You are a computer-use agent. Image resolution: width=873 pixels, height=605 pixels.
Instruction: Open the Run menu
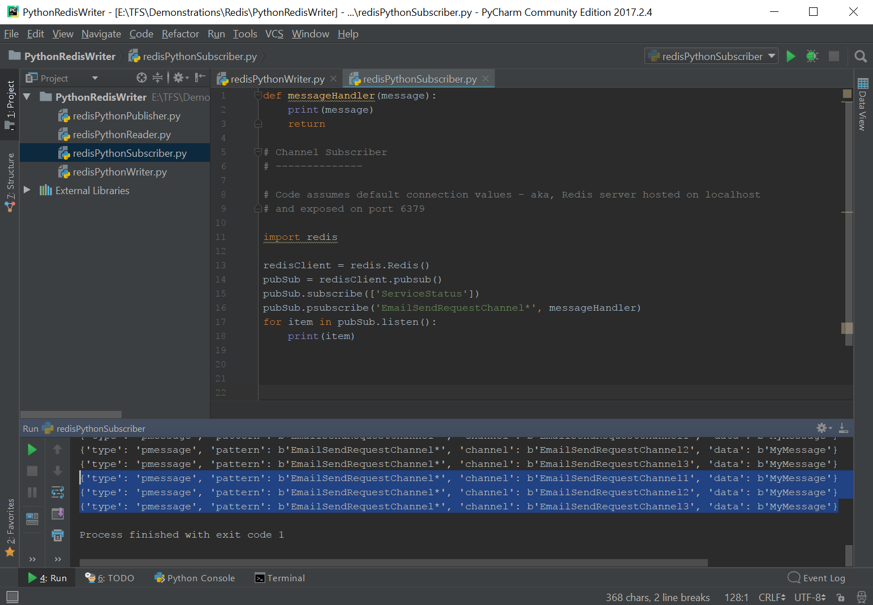pyautogui.click(x=216, y=34)
